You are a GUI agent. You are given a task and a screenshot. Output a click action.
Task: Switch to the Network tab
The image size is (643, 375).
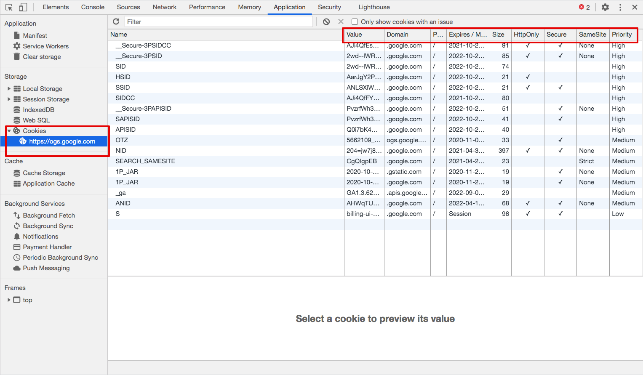click(x=165, y=7)
